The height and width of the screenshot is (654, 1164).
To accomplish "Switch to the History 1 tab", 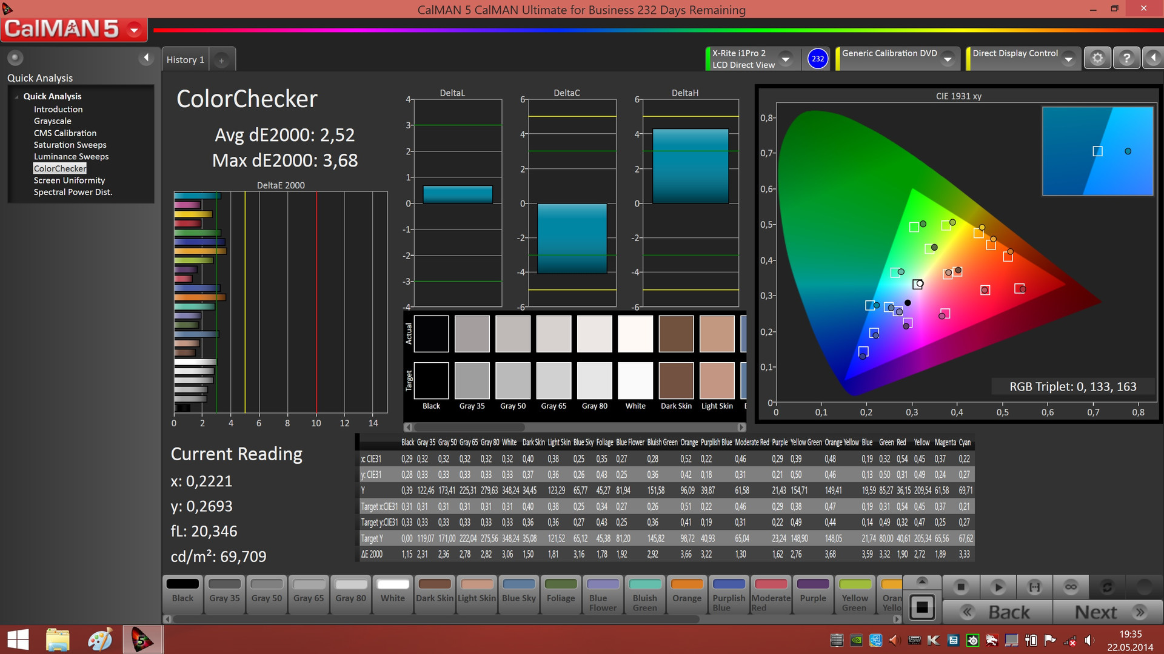I will pos(186,60).
